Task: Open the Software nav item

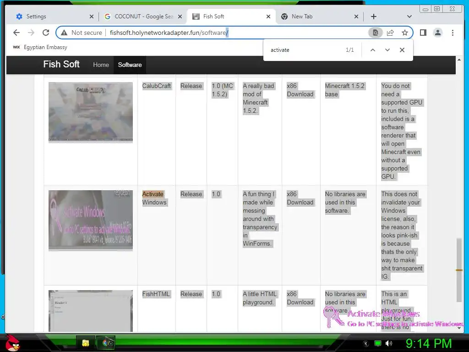Action: pos(130,65)
